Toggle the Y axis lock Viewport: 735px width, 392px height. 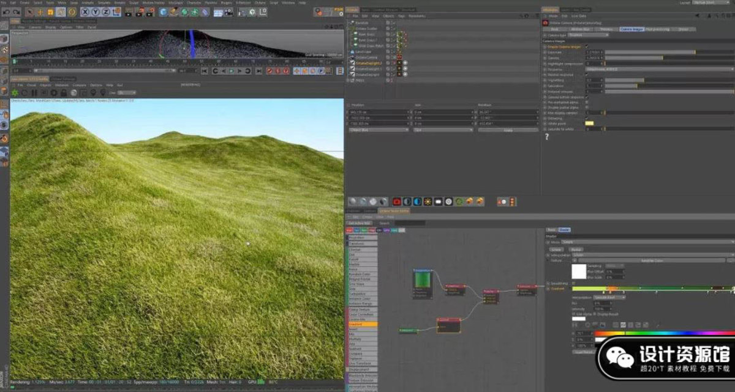click(95, 12)
